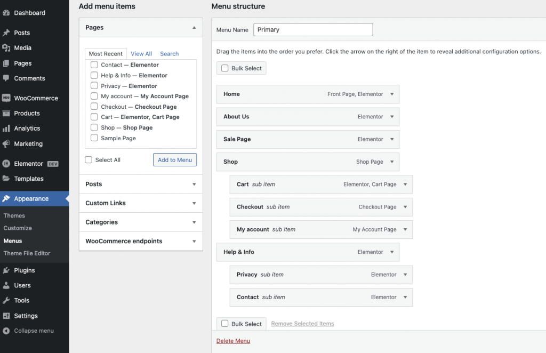Image resolution: width=546 pixels, height=353 pixels.
Task: Check the Sample Page checkbox
Action: 94,138
